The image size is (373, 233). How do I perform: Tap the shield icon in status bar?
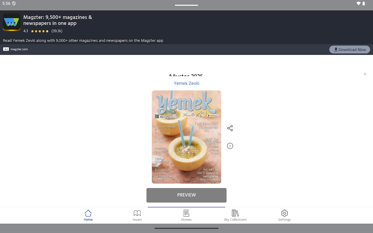[x=14, y=3]
